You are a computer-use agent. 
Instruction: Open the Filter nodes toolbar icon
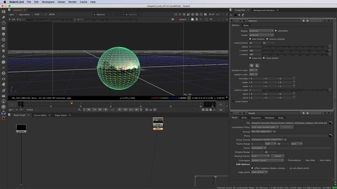pos(4,40)
